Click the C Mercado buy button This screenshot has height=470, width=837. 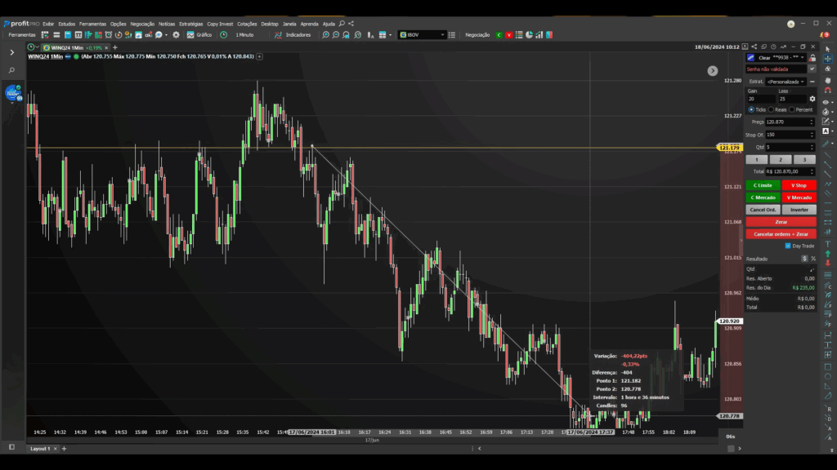click(763, 197)
